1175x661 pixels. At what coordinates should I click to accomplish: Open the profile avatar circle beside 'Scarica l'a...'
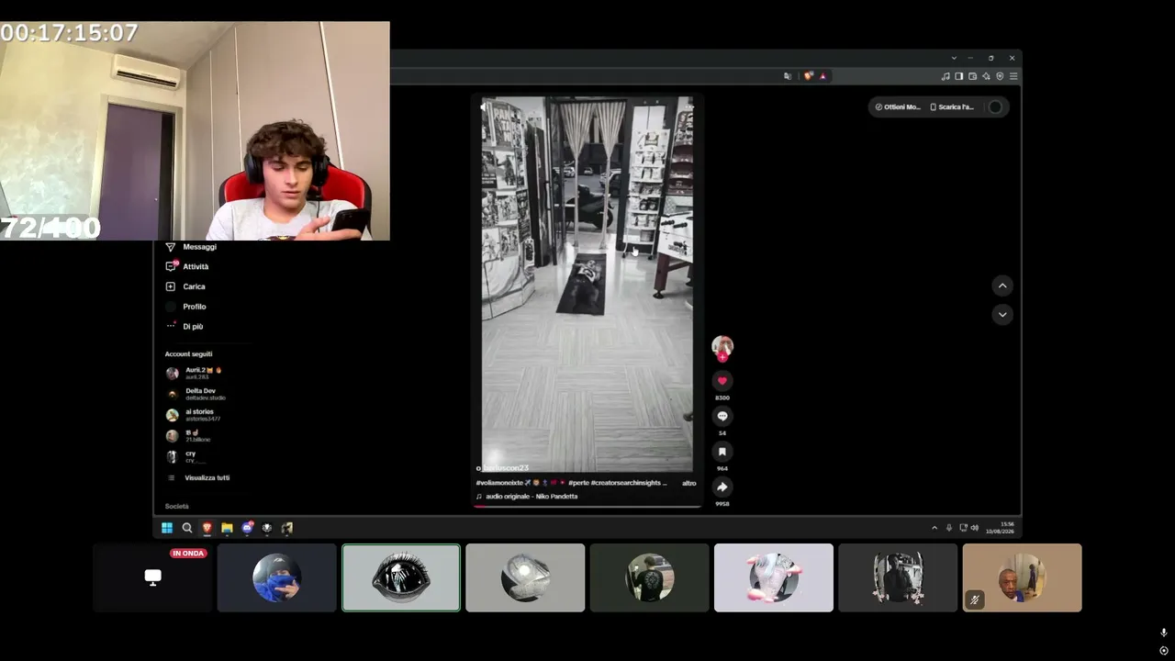[995, 107]
